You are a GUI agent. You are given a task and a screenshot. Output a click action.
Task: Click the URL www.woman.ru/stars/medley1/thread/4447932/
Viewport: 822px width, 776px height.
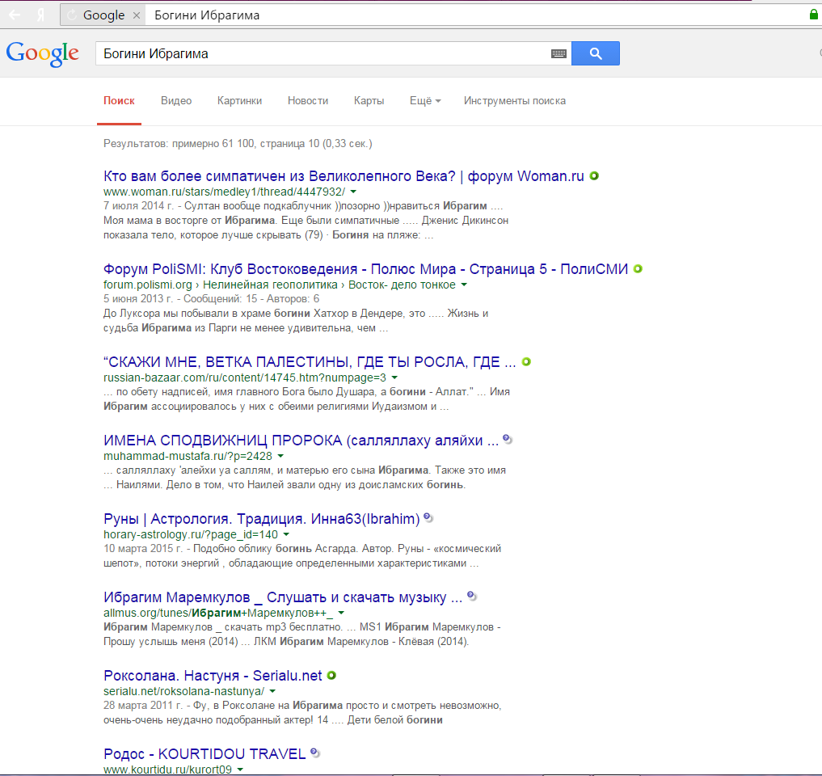coord(225,192)
